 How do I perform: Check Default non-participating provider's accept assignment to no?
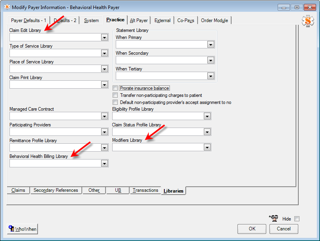[115, 102]
